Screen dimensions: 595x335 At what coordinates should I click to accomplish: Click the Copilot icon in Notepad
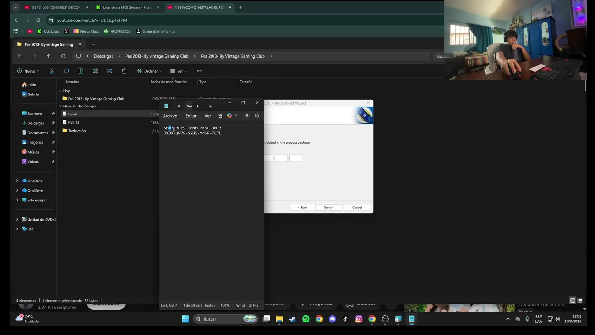coord(229,115)
